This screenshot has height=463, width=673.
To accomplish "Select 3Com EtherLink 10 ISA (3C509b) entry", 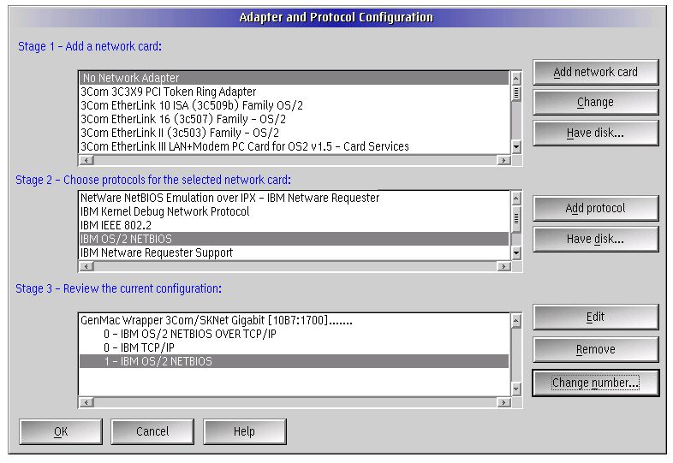I will pyautogui.click(x=294, y=105).
